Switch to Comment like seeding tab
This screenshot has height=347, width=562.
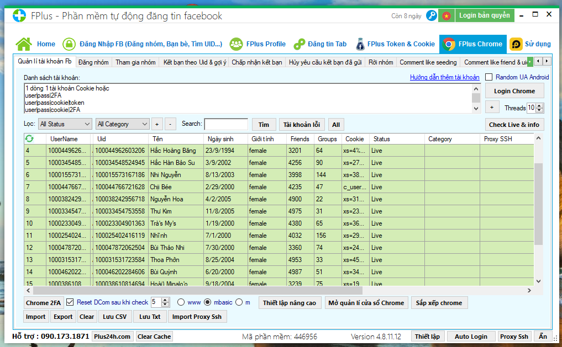pyautogui.click(x=428, y=62)
